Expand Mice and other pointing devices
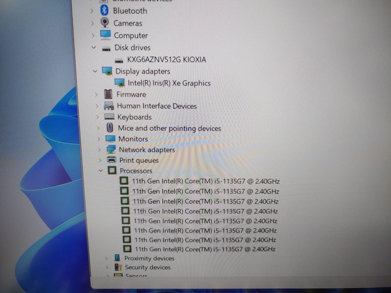The height and width of the screenshot is (293, 391). (98, 128)
